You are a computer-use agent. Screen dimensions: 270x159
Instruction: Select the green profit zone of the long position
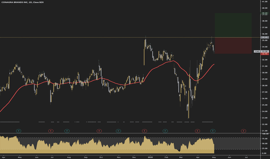point(233,25)
